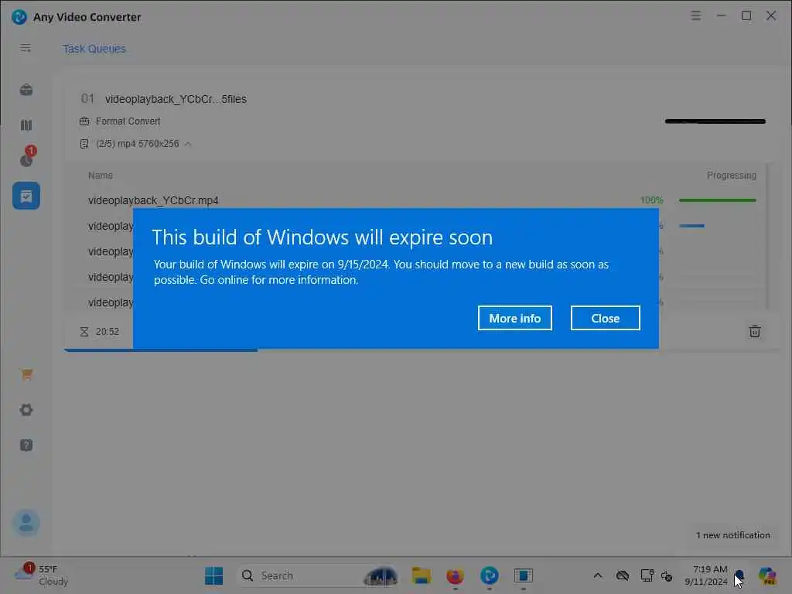Close the Windows expiration dialog
Image resolution: width=792 pixels, height=594 pixels.
coord(605,318)
